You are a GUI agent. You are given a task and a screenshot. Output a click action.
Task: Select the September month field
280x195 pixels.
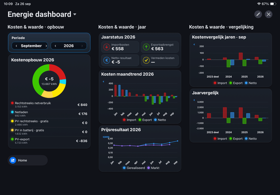pos(30,46)
